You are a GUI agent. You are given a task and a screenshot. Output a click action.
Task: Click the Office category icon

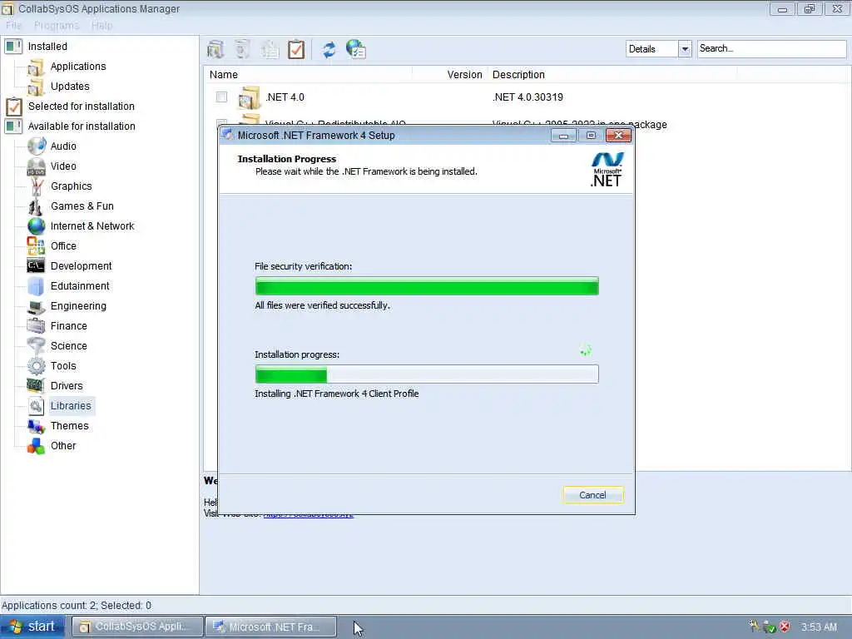[37, 246]
